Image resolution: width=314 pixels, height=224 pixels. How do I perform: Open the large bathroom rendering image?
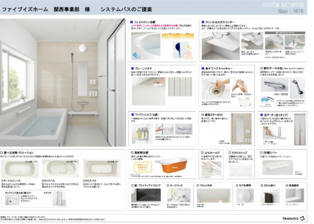click(63, 83)
